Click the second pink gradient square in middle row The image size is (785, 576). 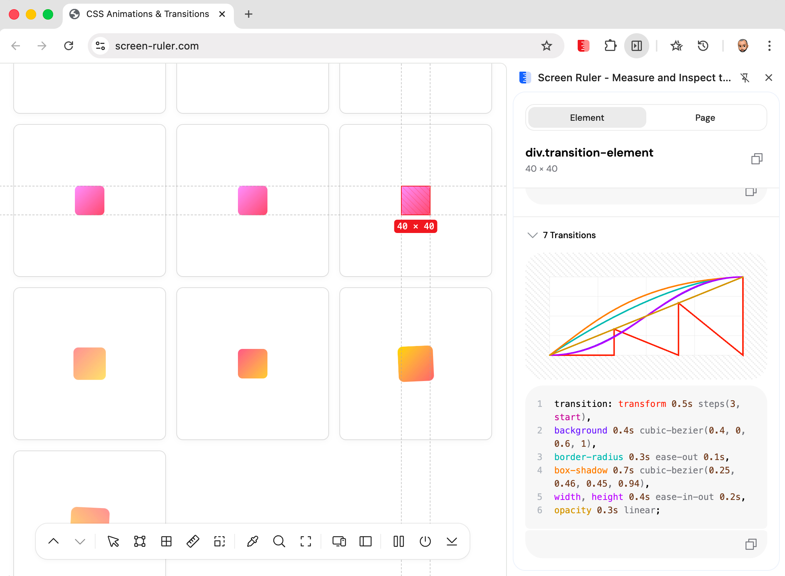pyautogui.click(x=253, y=200)
